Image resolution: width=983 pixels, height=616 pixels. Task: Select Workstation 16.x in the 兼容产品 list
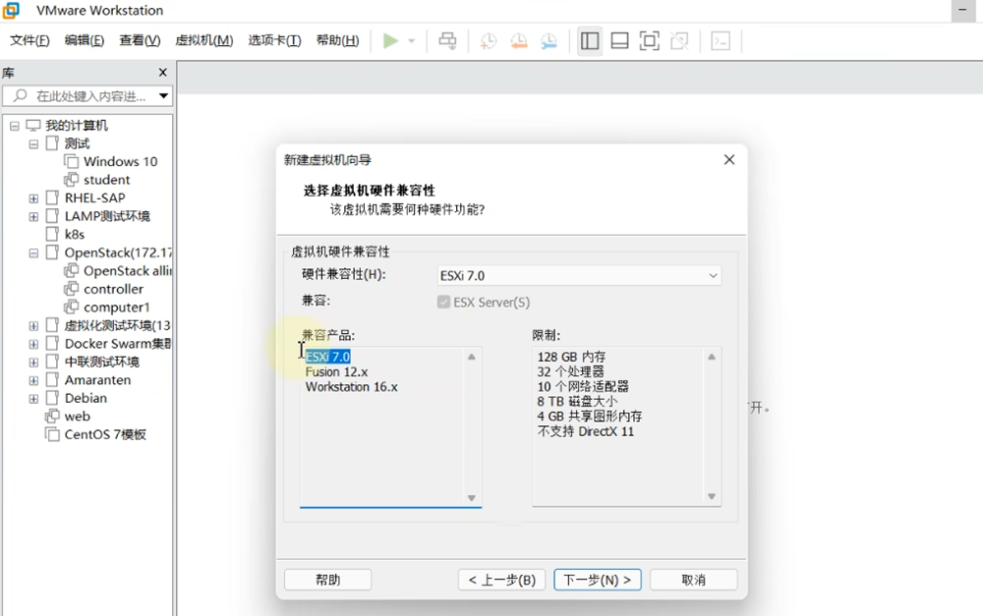[352, 387]
